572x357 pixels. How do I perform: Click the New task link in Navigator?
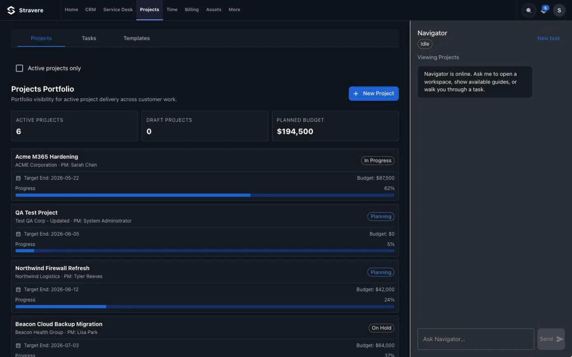click(549, 38)
